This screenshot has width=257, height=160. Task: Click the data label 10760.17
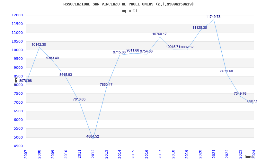click(160, 34)
